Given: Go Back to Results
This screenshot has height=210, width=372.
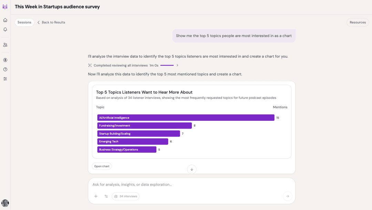Looking at the screenshot, I should (51, 22).
